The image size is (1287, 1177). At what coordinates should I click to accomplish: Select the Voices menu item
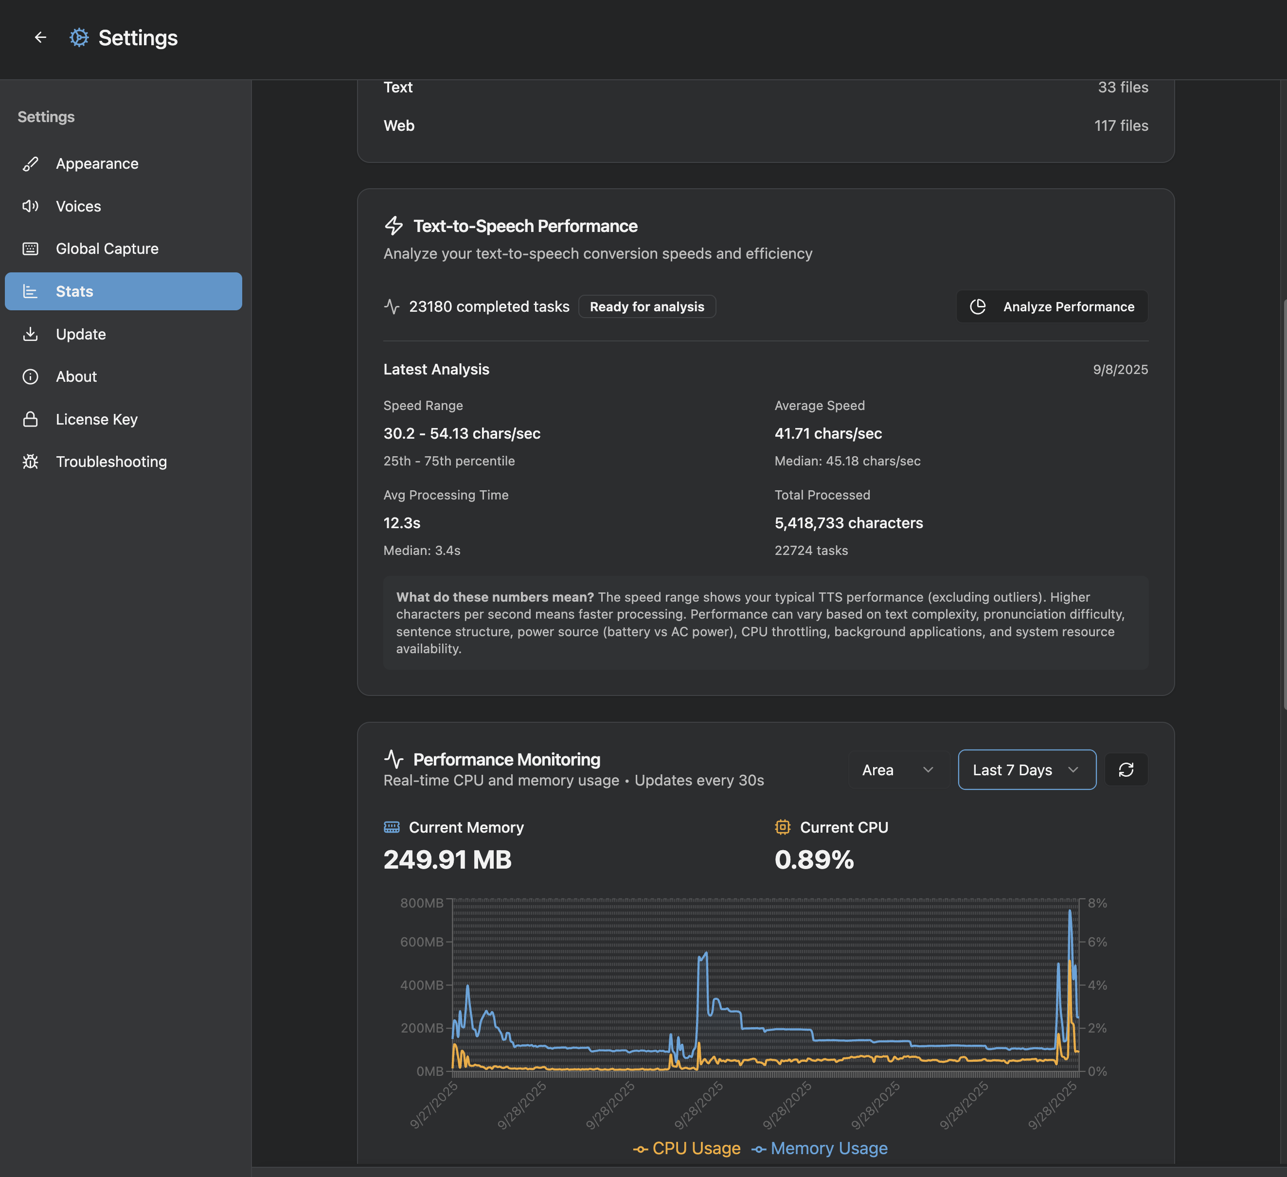click(78, 206)
